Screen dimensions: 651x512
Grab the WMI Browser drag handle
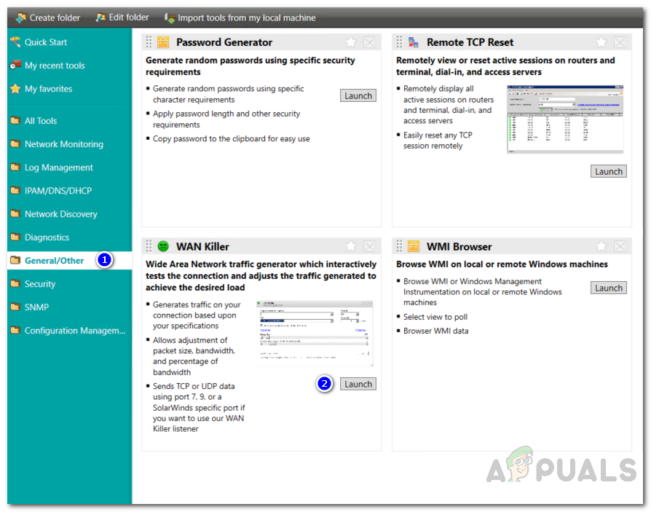coord(399,246)
